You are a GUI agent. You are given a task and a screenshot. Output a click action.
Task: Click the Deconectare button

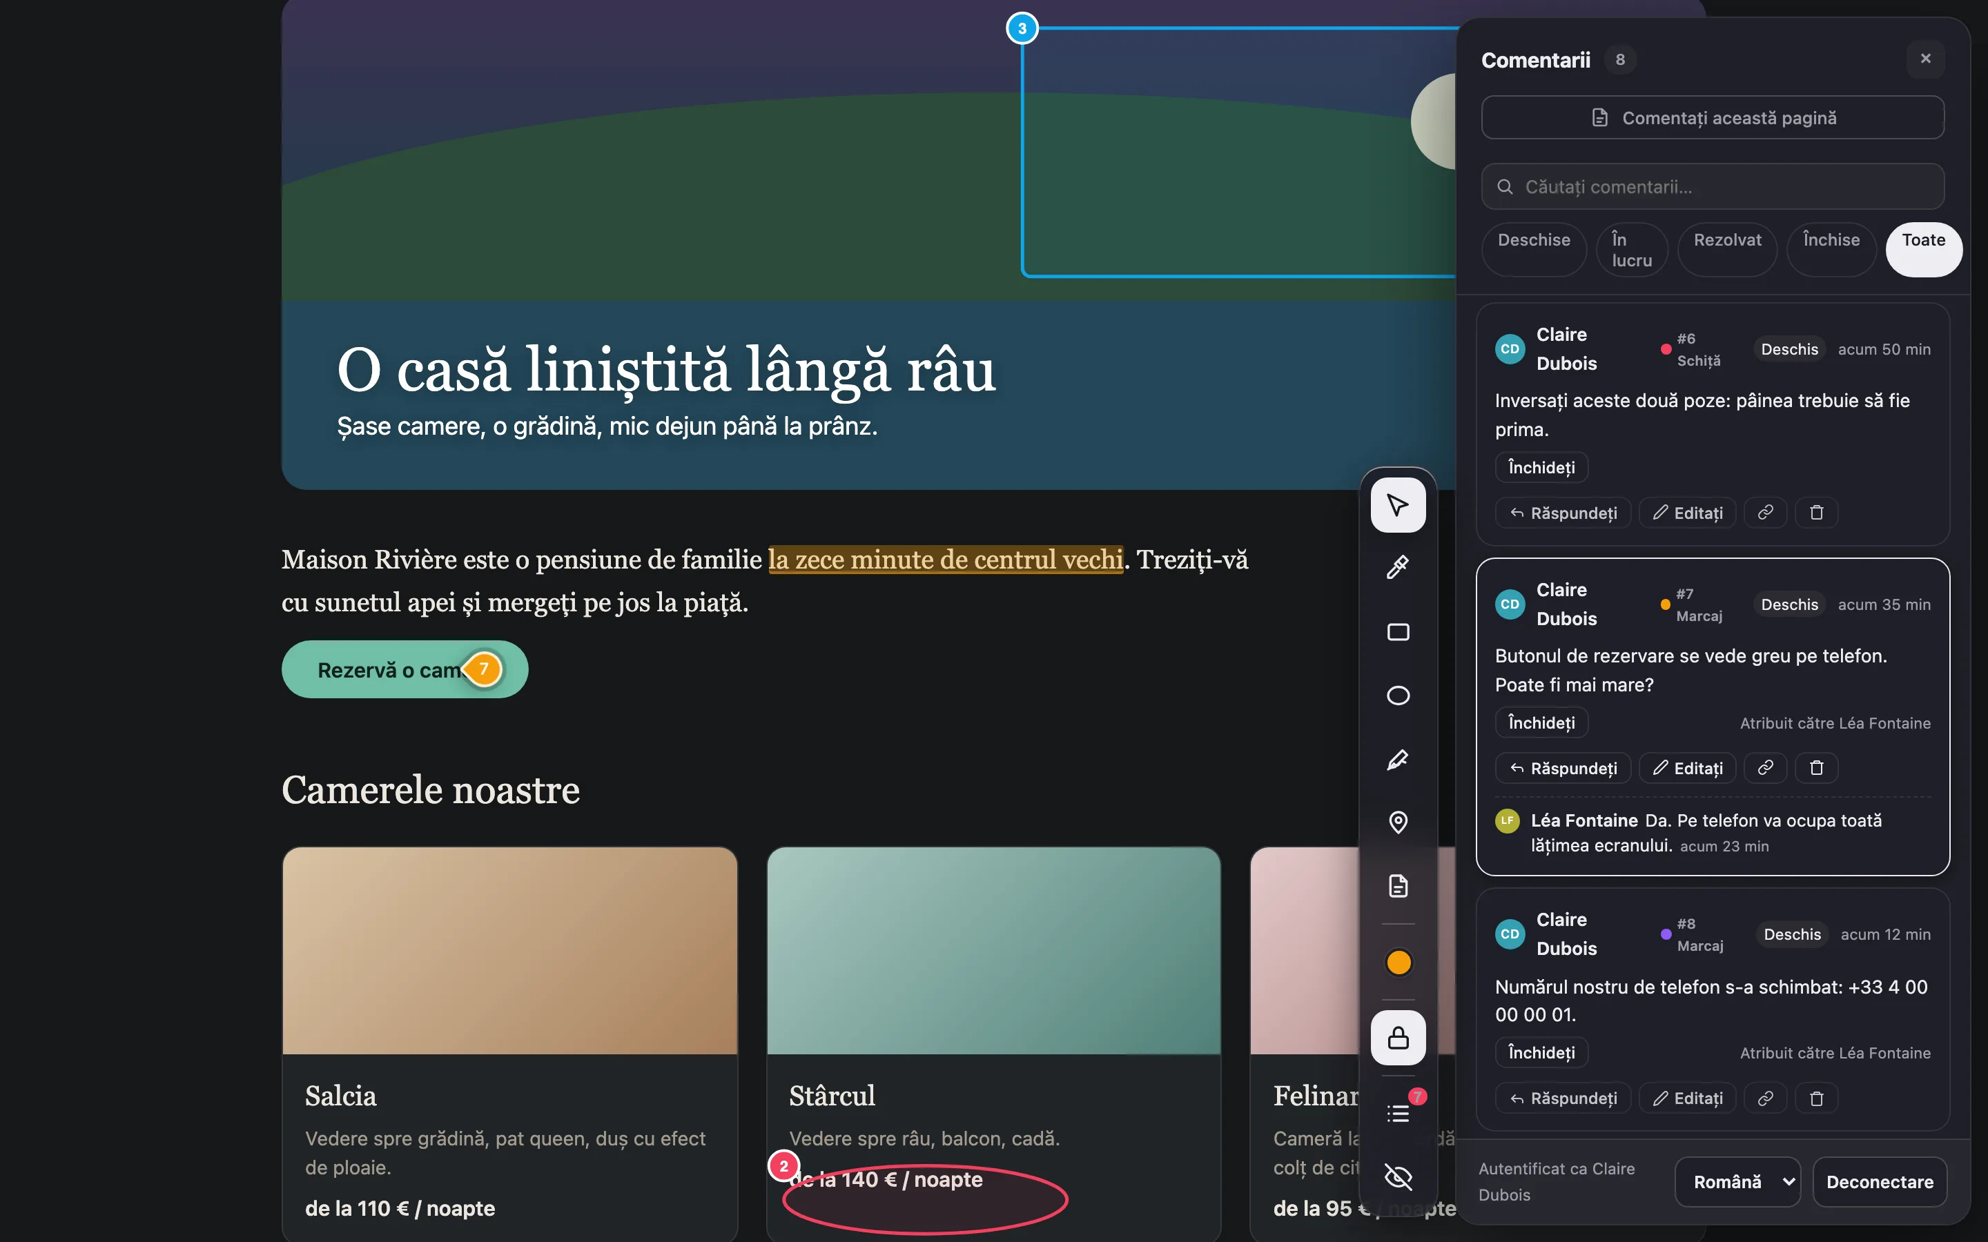pos(1880,1182)
